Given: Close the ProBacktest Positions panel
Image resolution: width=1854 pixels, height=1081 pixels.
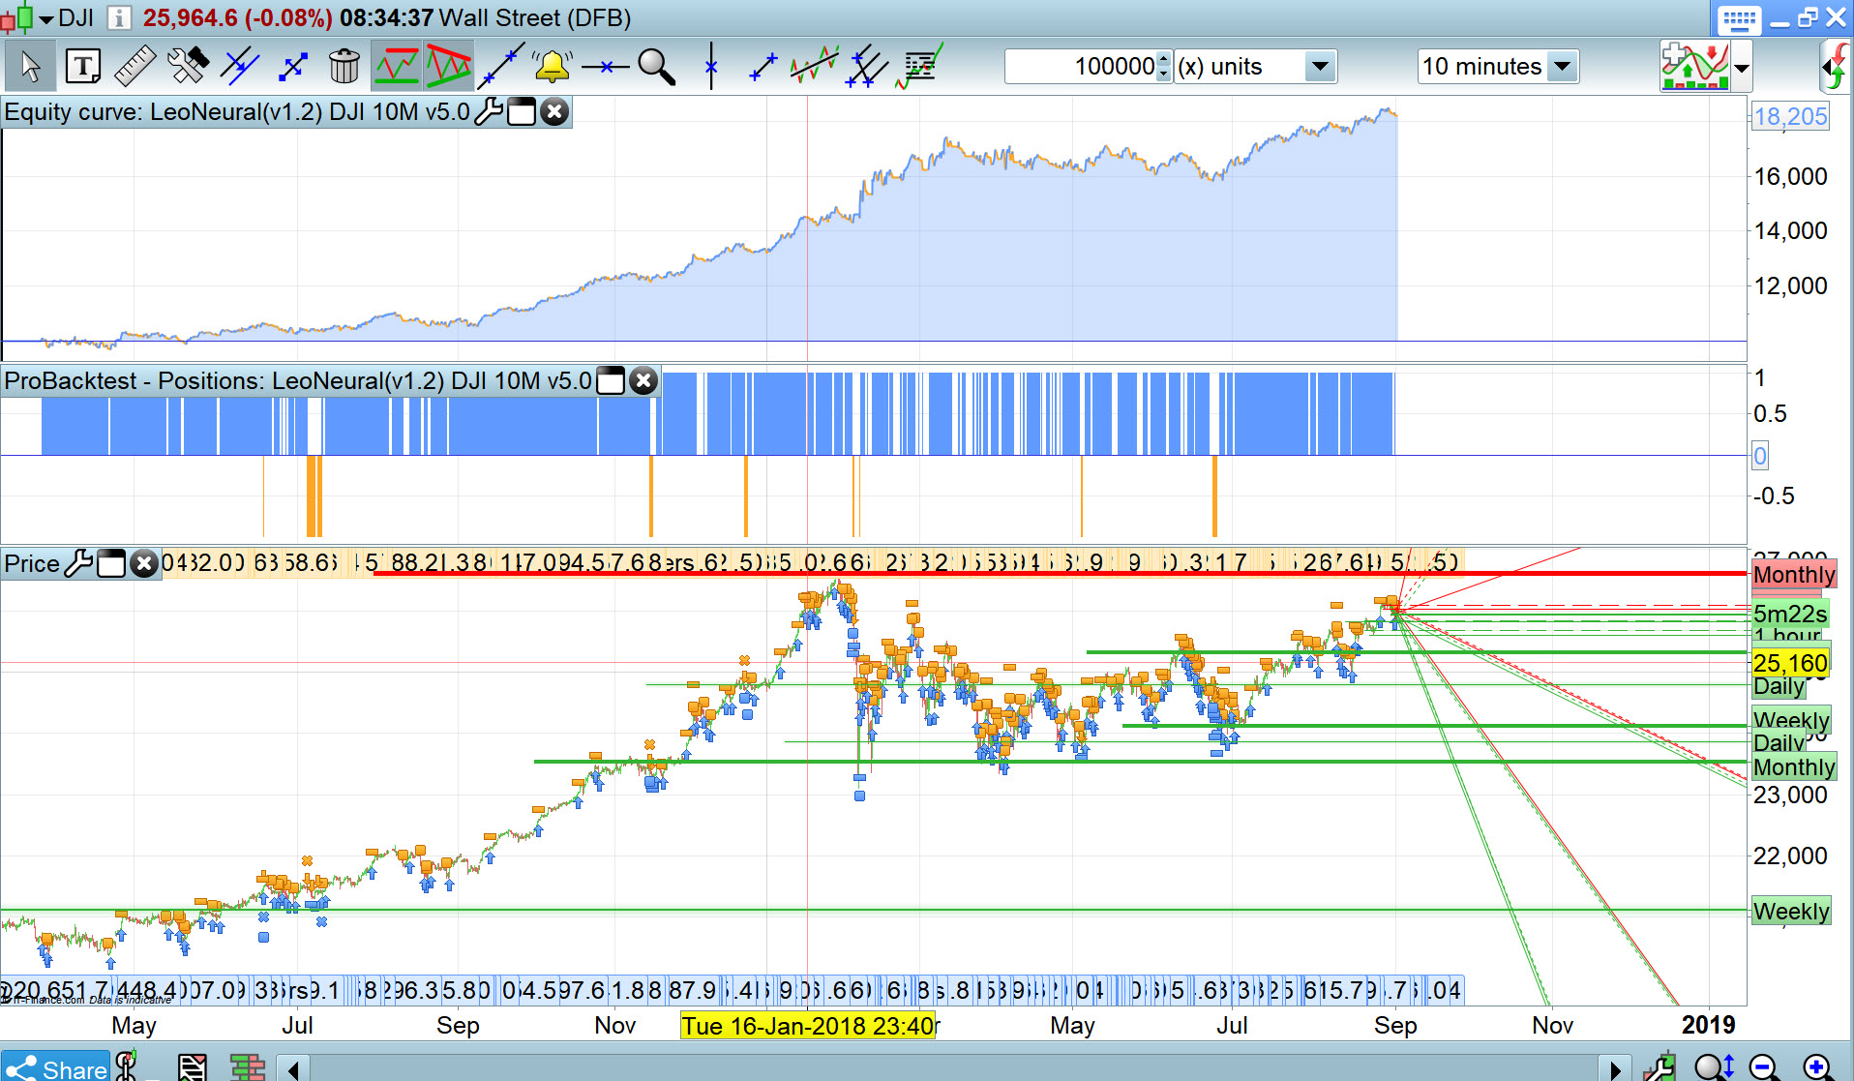Looking at the screenshot, I should click(643, 381).
